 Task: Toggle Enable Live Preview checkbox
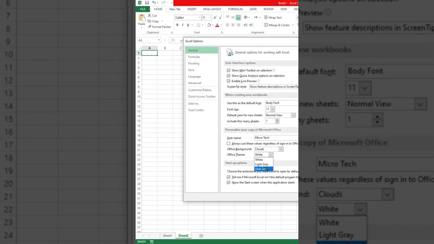229,81
